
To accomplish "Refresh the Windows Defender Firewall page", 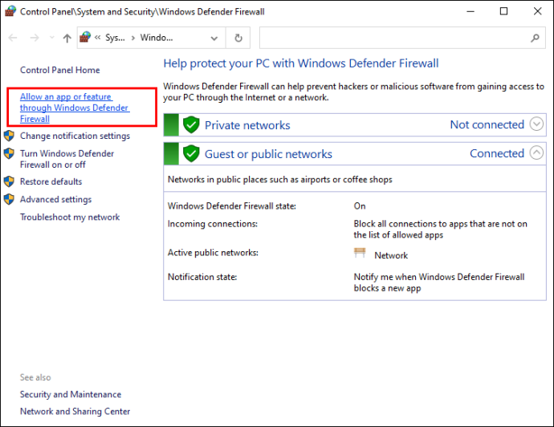I will click(238, 38).
